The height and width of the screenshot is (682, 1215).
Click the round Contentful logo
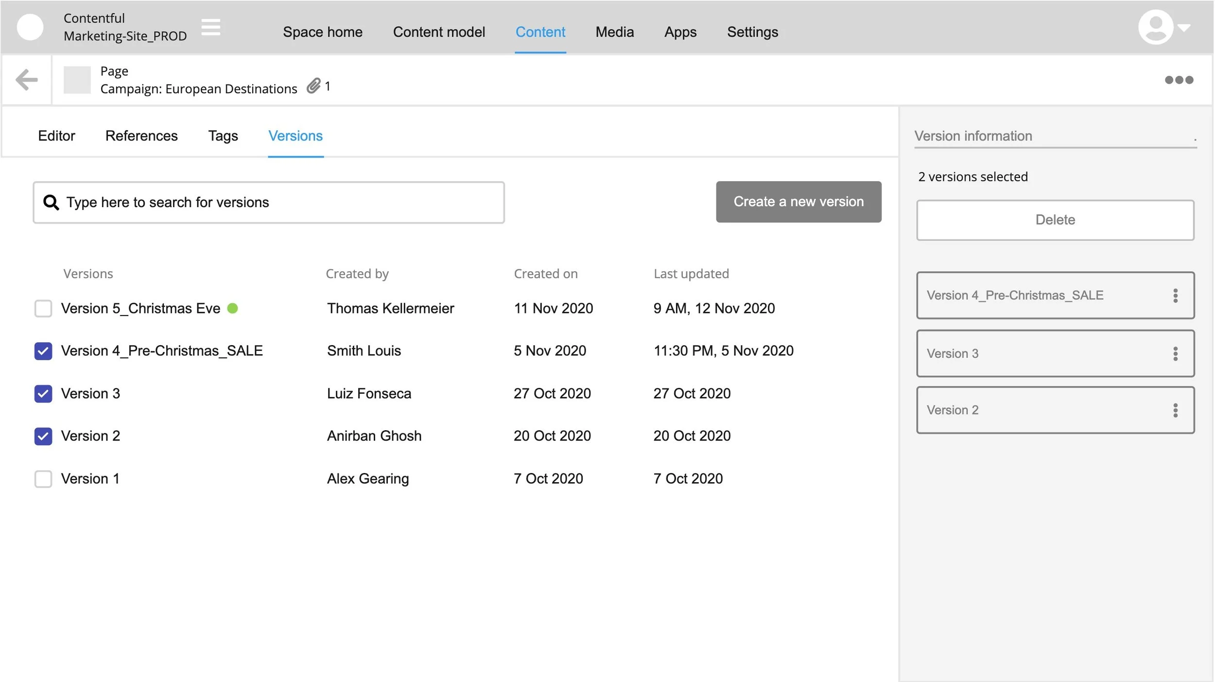click(x=30, y=27)
